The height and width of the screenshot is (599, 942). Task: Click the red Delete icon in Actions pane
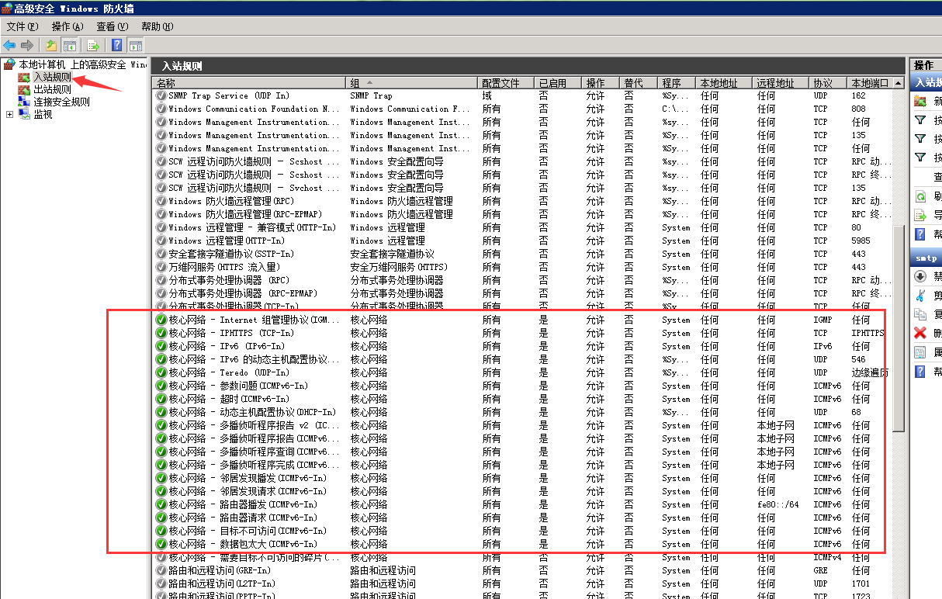920,333
